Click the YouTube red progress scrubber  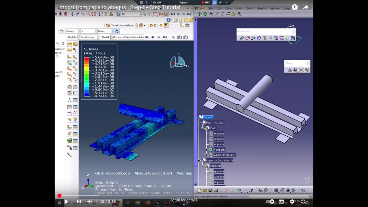60,196
